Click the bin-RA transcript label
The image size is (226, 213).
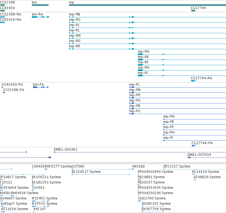point(37,14)
